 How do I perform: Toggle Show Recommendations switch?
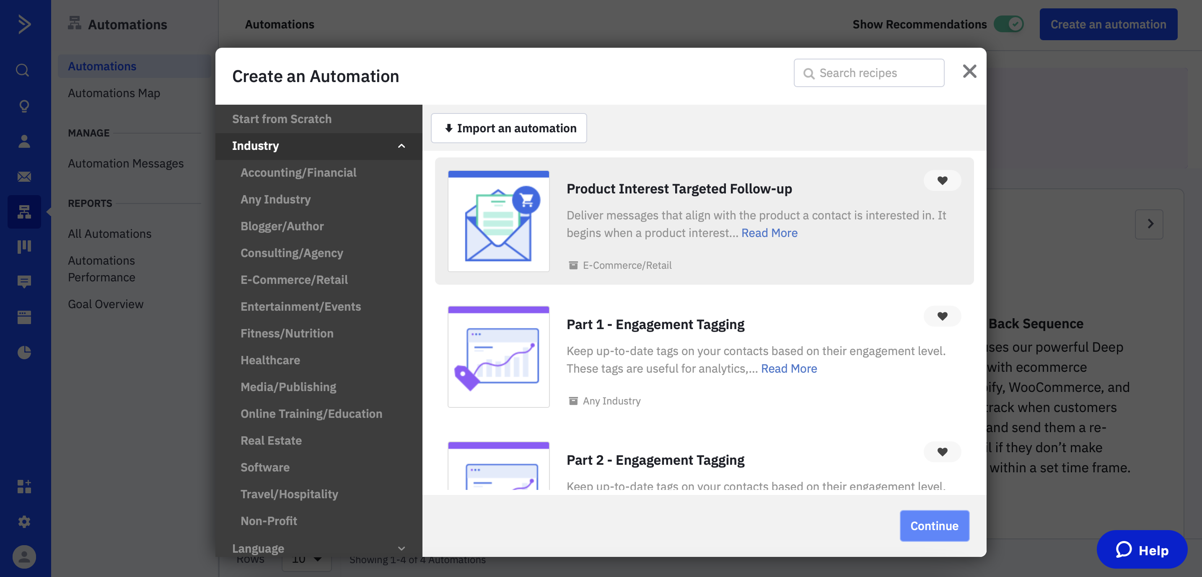pos(1008,24)
